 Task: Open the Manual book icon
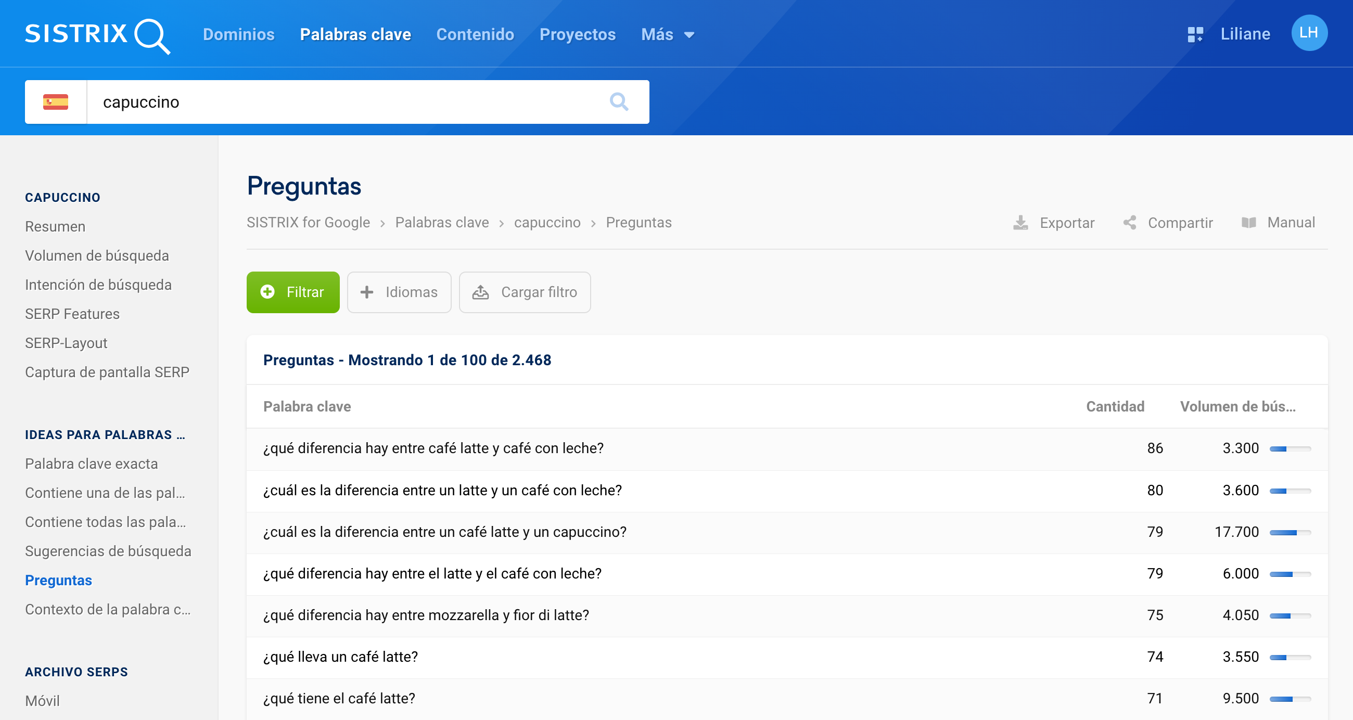click(1248, 223)
